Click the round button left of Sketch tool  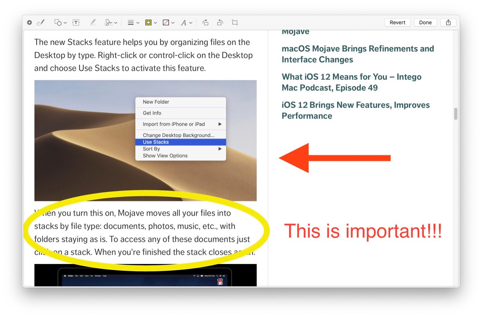click(x=30, y=22)
